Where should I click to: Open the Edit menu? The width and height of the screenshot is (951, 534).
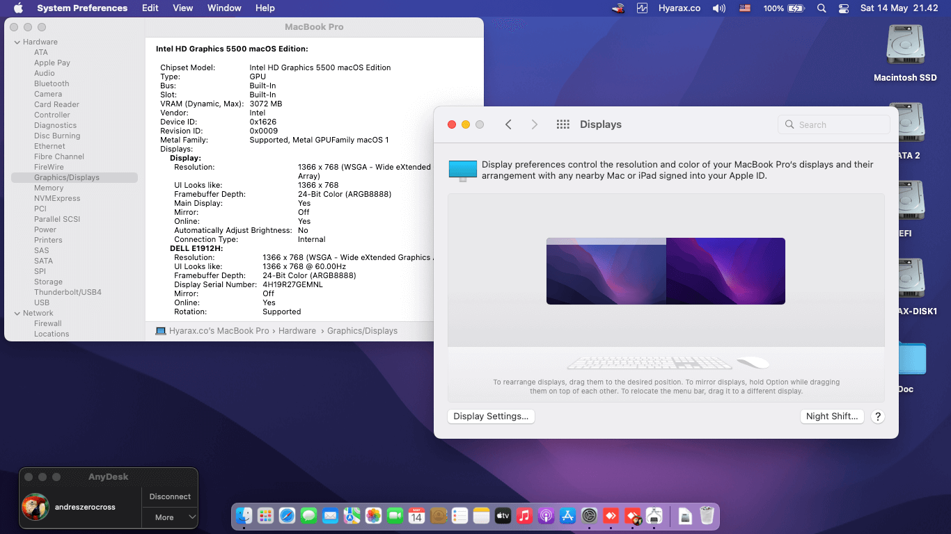click(150, 8)
